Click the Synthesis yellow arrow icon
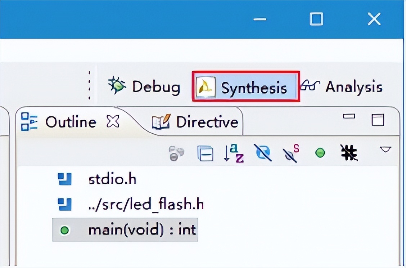Viewport: 406px width, 268px height. pos(205,86)
